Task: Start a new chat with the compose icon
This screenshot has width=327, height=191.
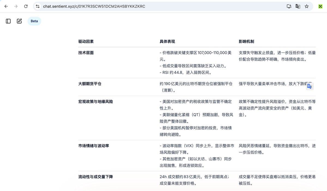Action: [x=19, y=21]
